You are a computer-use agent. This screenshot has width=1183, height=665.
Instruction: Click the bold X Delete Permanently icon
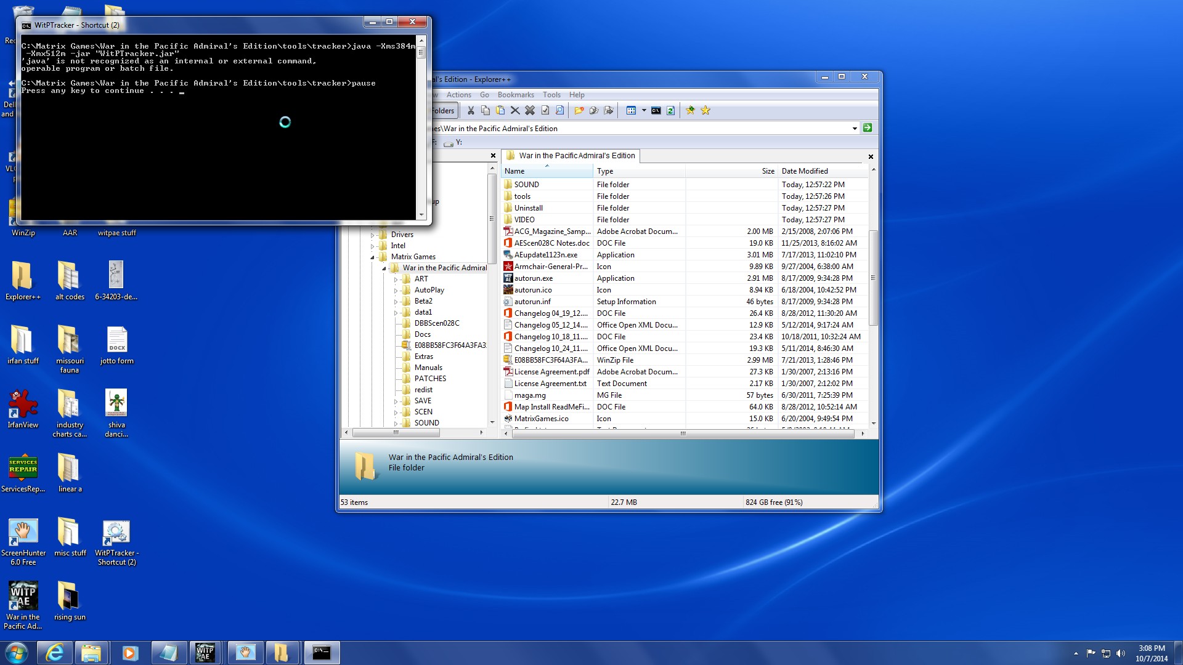click(530, 111)
